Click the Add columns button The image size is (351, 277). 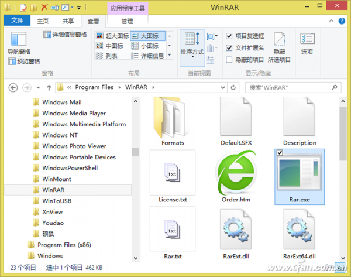click(x=212, y=48)
